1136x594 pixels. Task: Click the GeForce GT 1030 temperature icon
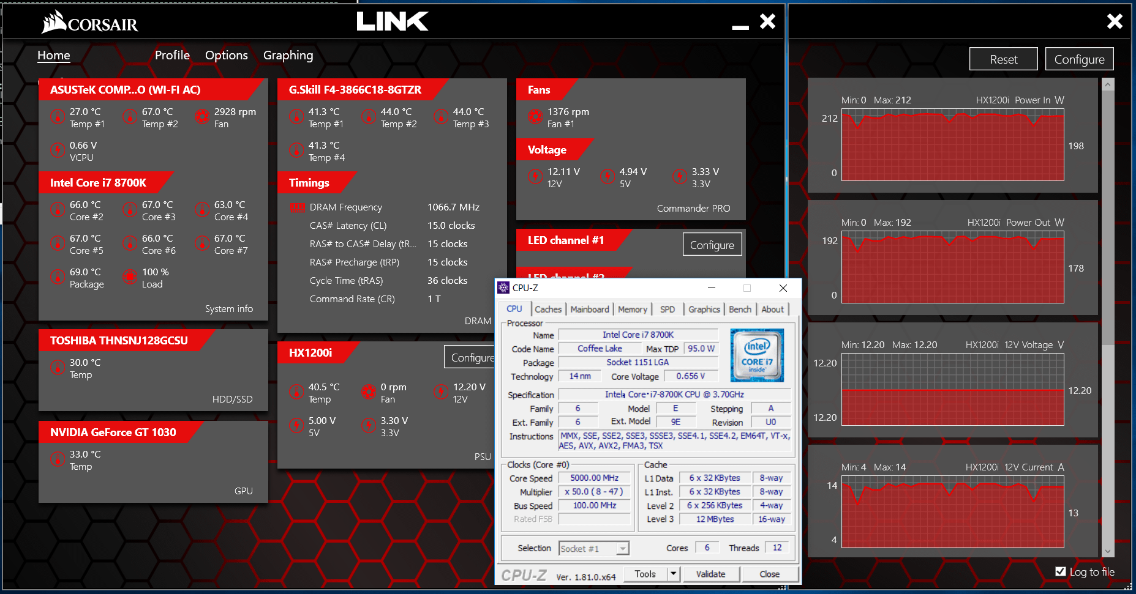coord(58,459)
